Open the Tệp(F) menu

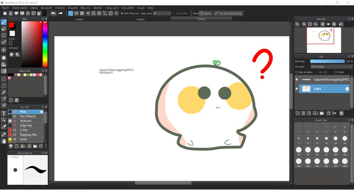point(6,8)
